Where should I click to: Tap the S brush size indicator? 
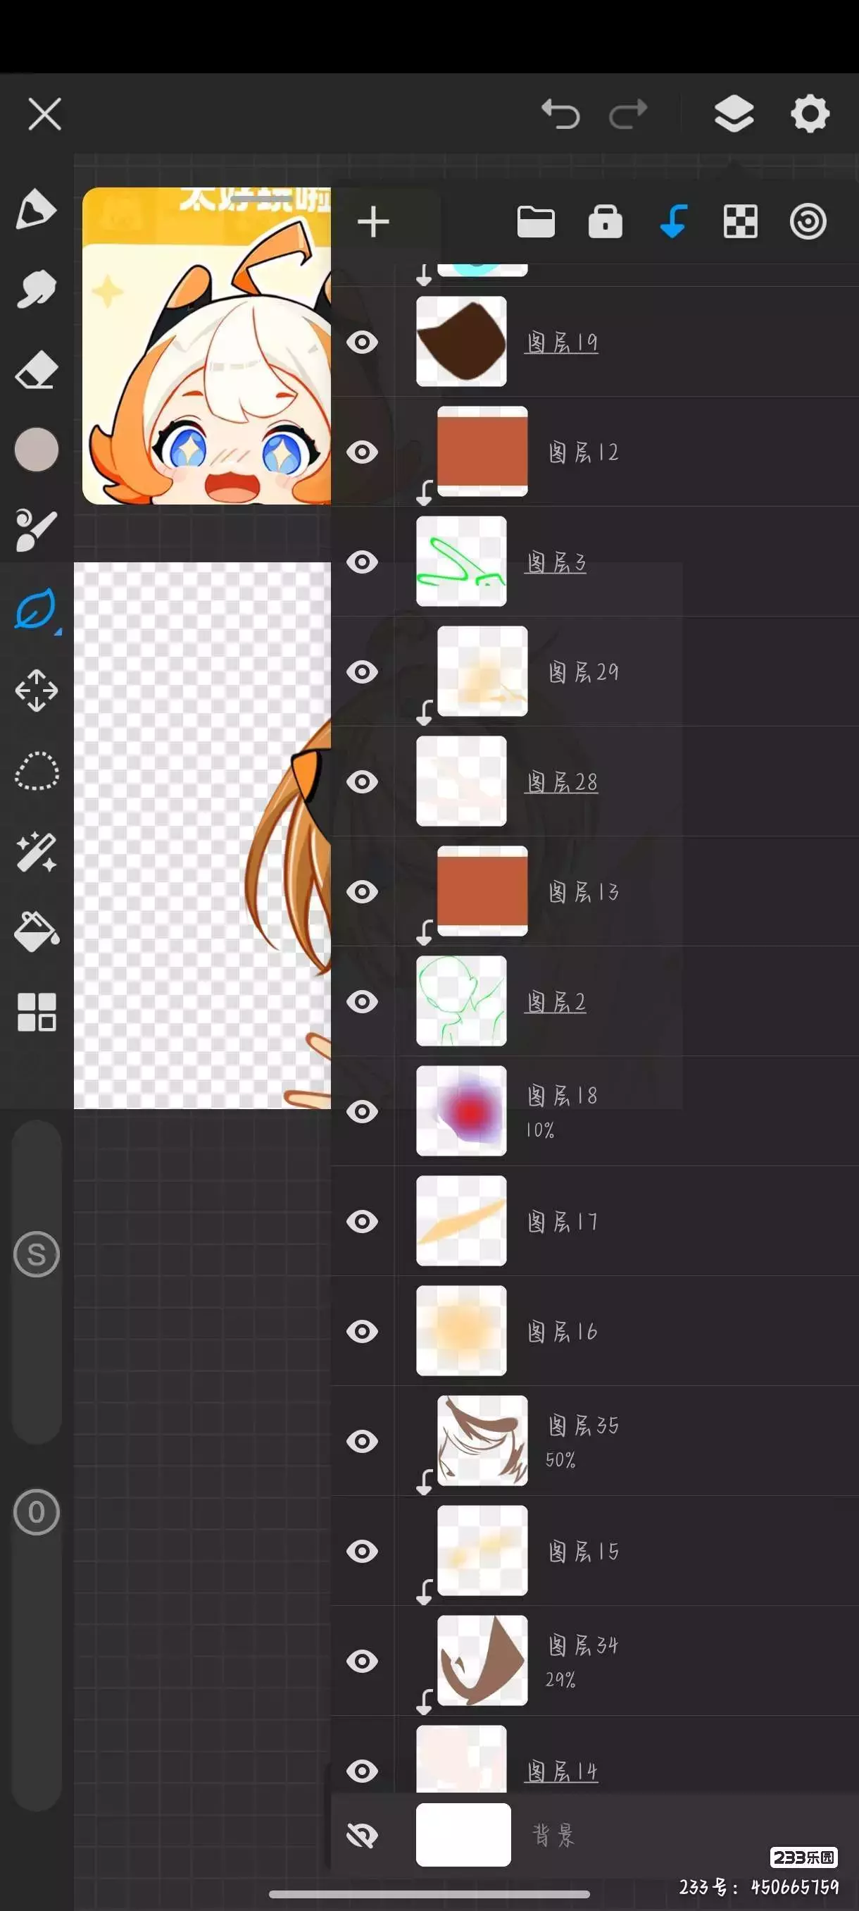pyautogui.click(x=37, y=1254)
